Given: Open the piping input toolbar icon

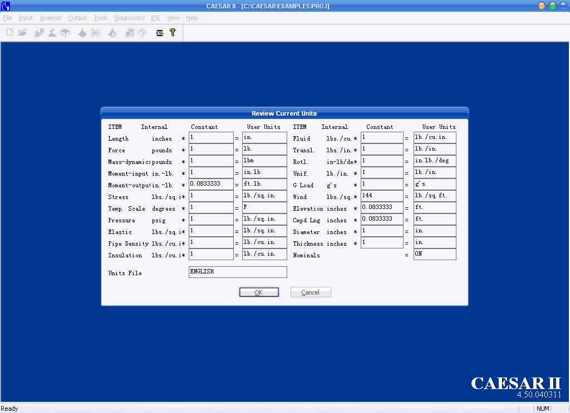Looking at the screenshot, I should pyautogui.click(x=40, y=33).
